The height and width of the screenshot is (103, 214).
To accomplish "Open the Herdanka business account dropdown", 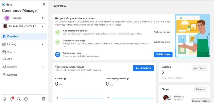I will [24, 18].
